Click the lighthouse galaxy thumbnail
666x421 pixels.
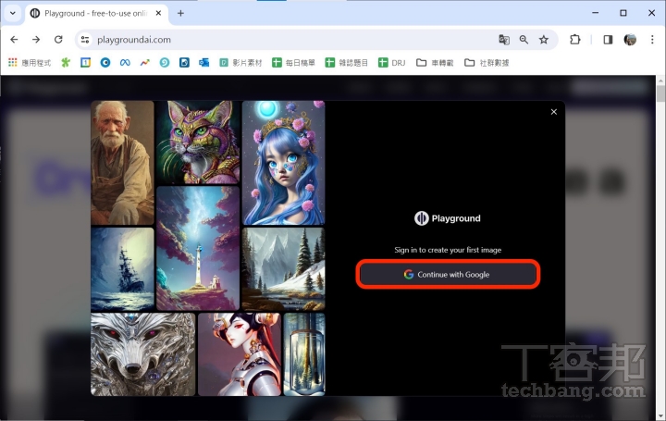198,249
